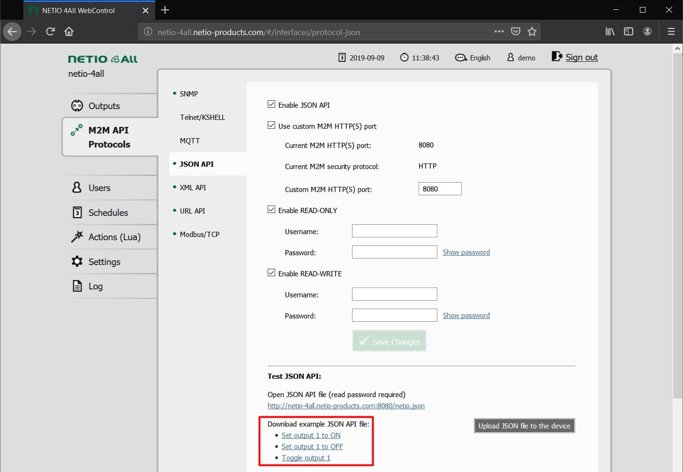This screenshot has height=472, width=683.
Task: Open page actions three-dots menu
Action: click(x=499, y=31)
